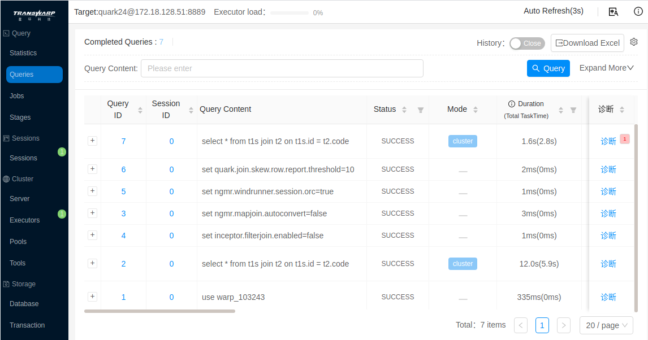Expand row of query 4
The image size is (648, 340).
(x=93, y=235)
